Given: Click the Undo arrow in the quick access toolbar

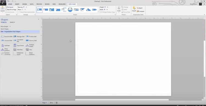Looking at the screenshot, I should coord(8,1).
